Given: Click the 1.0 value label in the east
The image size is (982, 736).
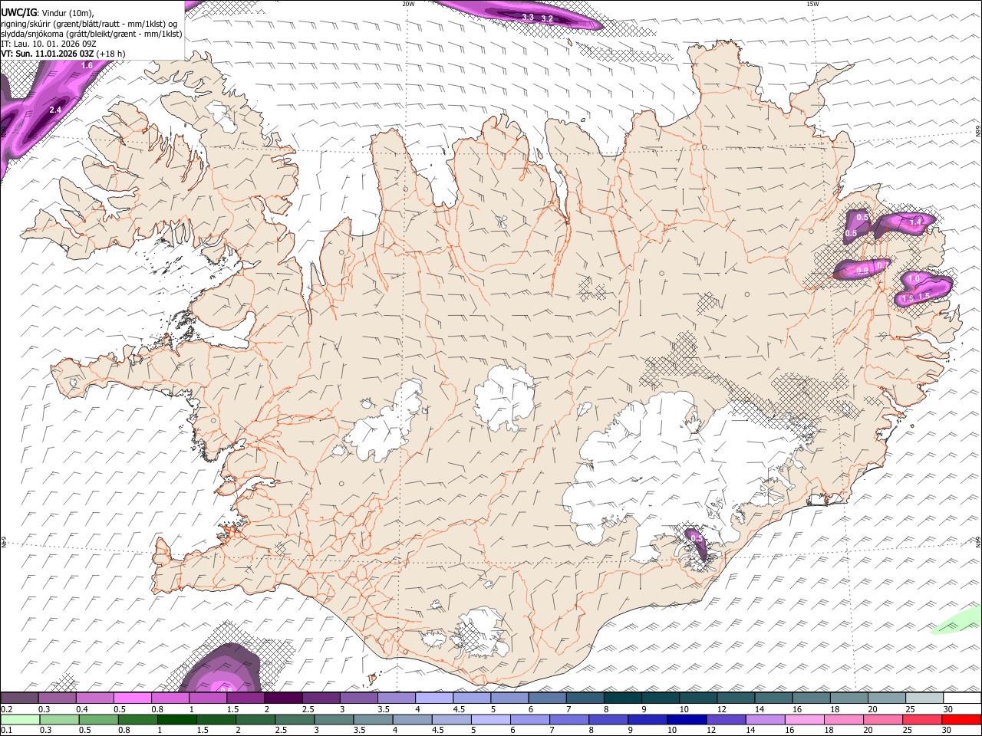Looking at the screenshot, I should [x=914, y=279].
